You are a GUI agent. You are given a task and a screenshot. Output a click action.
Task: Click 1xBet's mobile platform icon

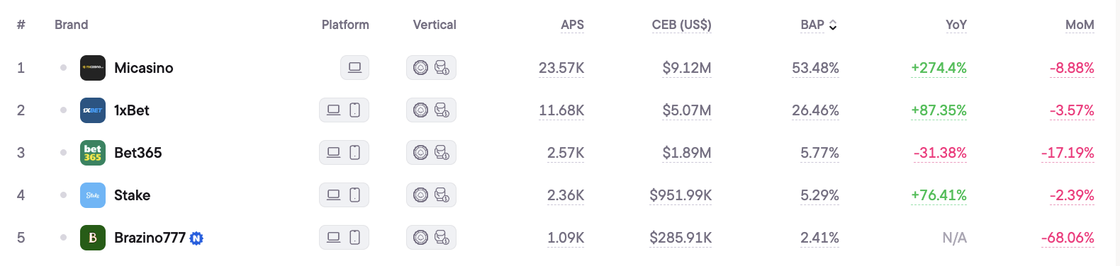click(x=355, y=110)
